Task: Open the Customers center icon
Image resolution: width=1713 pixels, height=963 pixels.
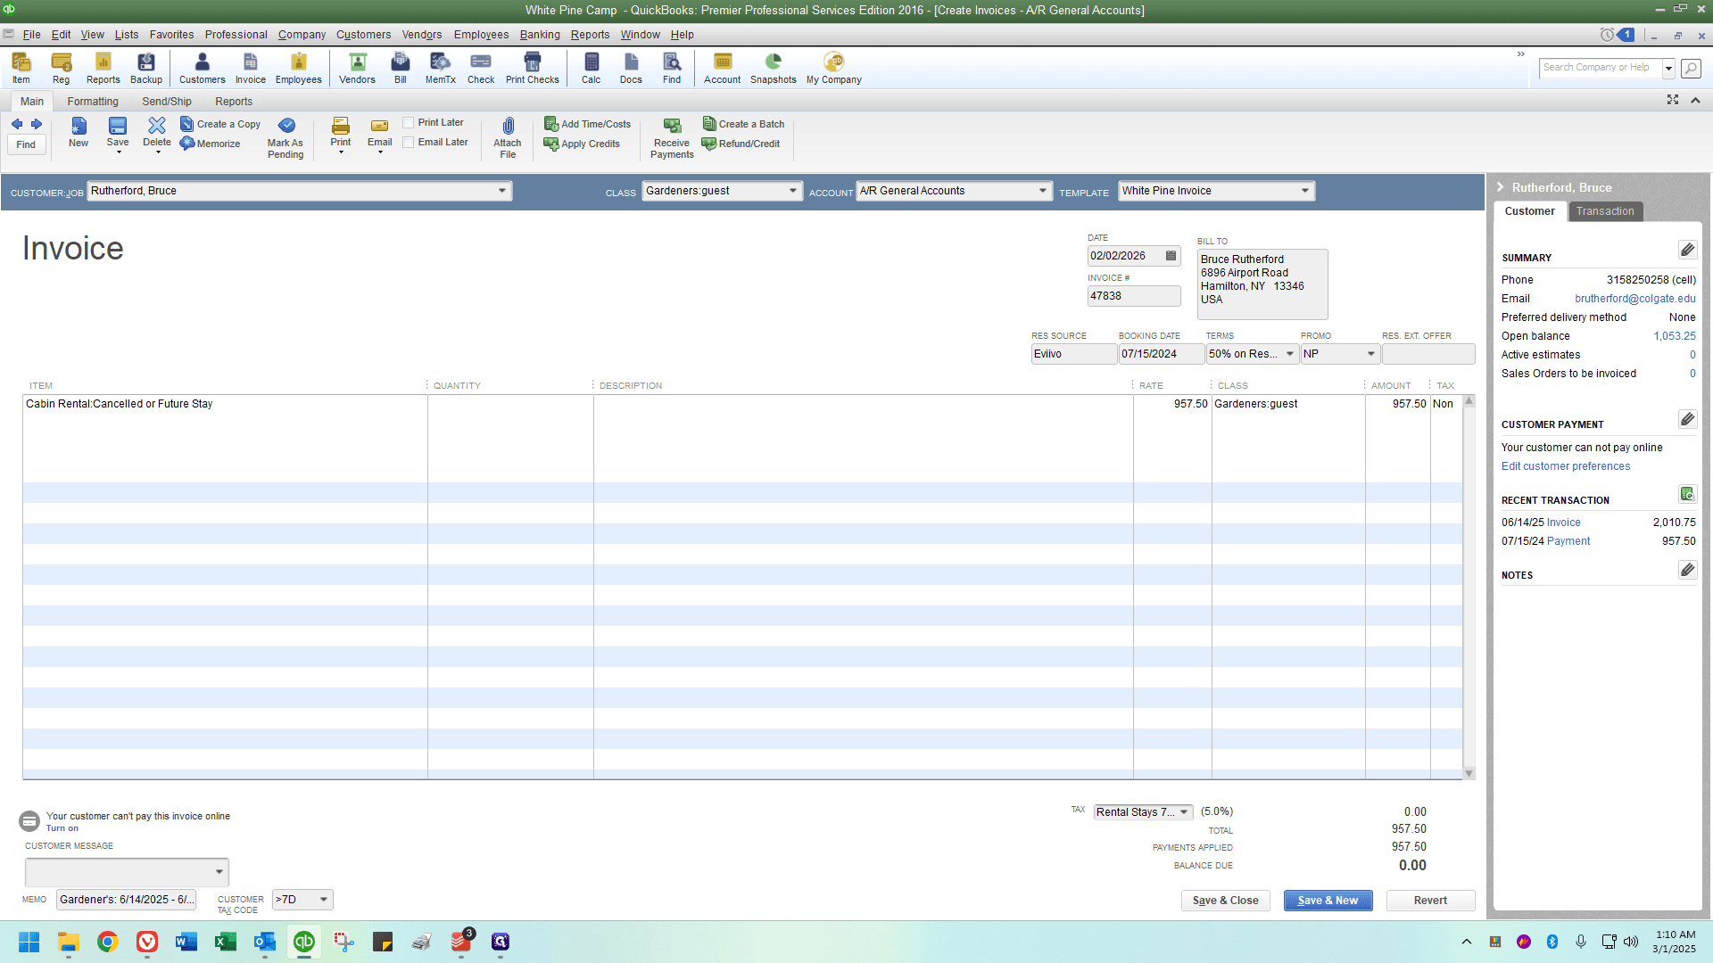Action: click(203, 68)
